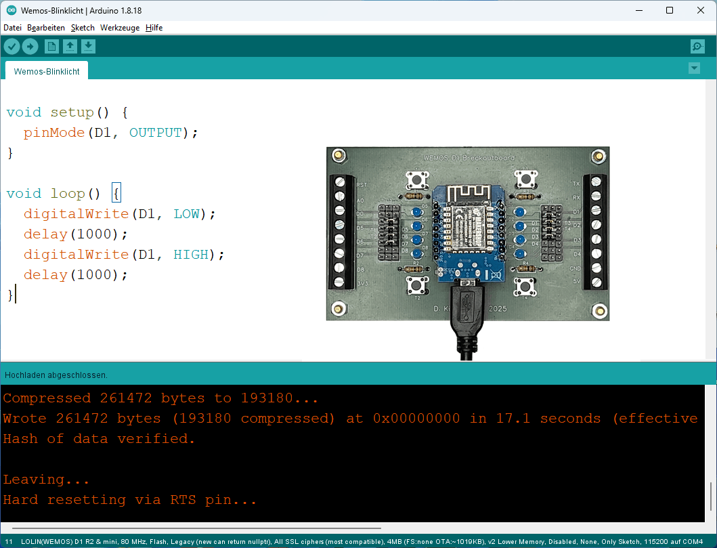
Task: Click the 'void loop()' code line
Action: tap(64, 194)
